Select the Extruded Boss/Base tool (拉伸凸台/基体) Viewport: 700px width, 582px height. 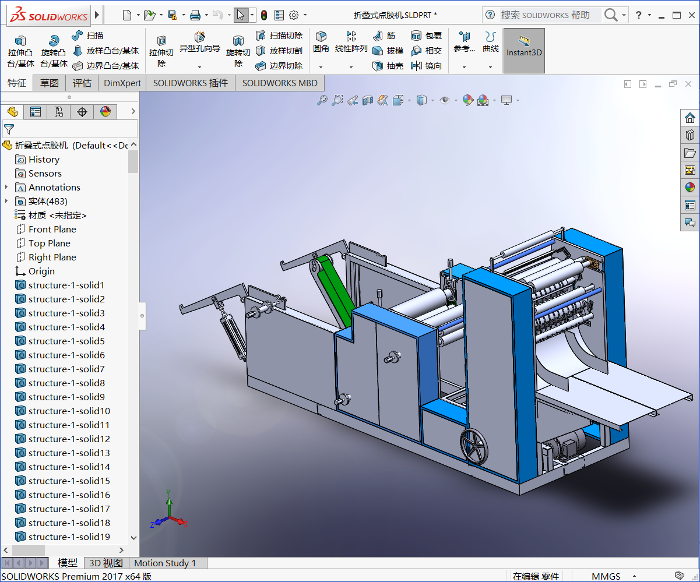20,51
